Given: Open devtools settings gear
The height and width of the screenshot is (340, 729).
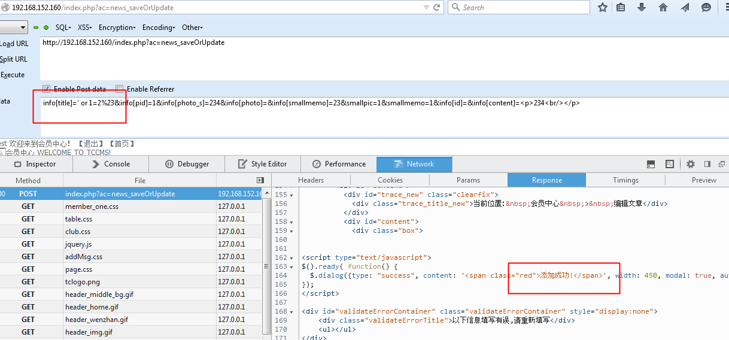Looking at the screenshot, I should coord(691,164).
